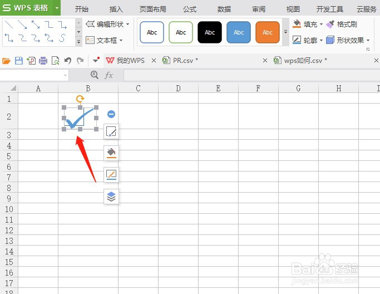
Task: Click the Outline (轮廓) icon
Action: click(297, 40)
